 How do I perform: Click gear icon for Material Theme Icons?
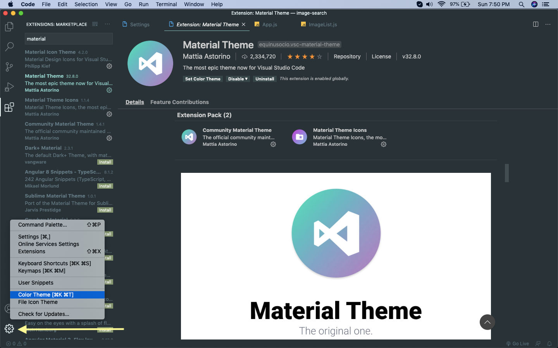pyautogui.click(x=109, y=114)
